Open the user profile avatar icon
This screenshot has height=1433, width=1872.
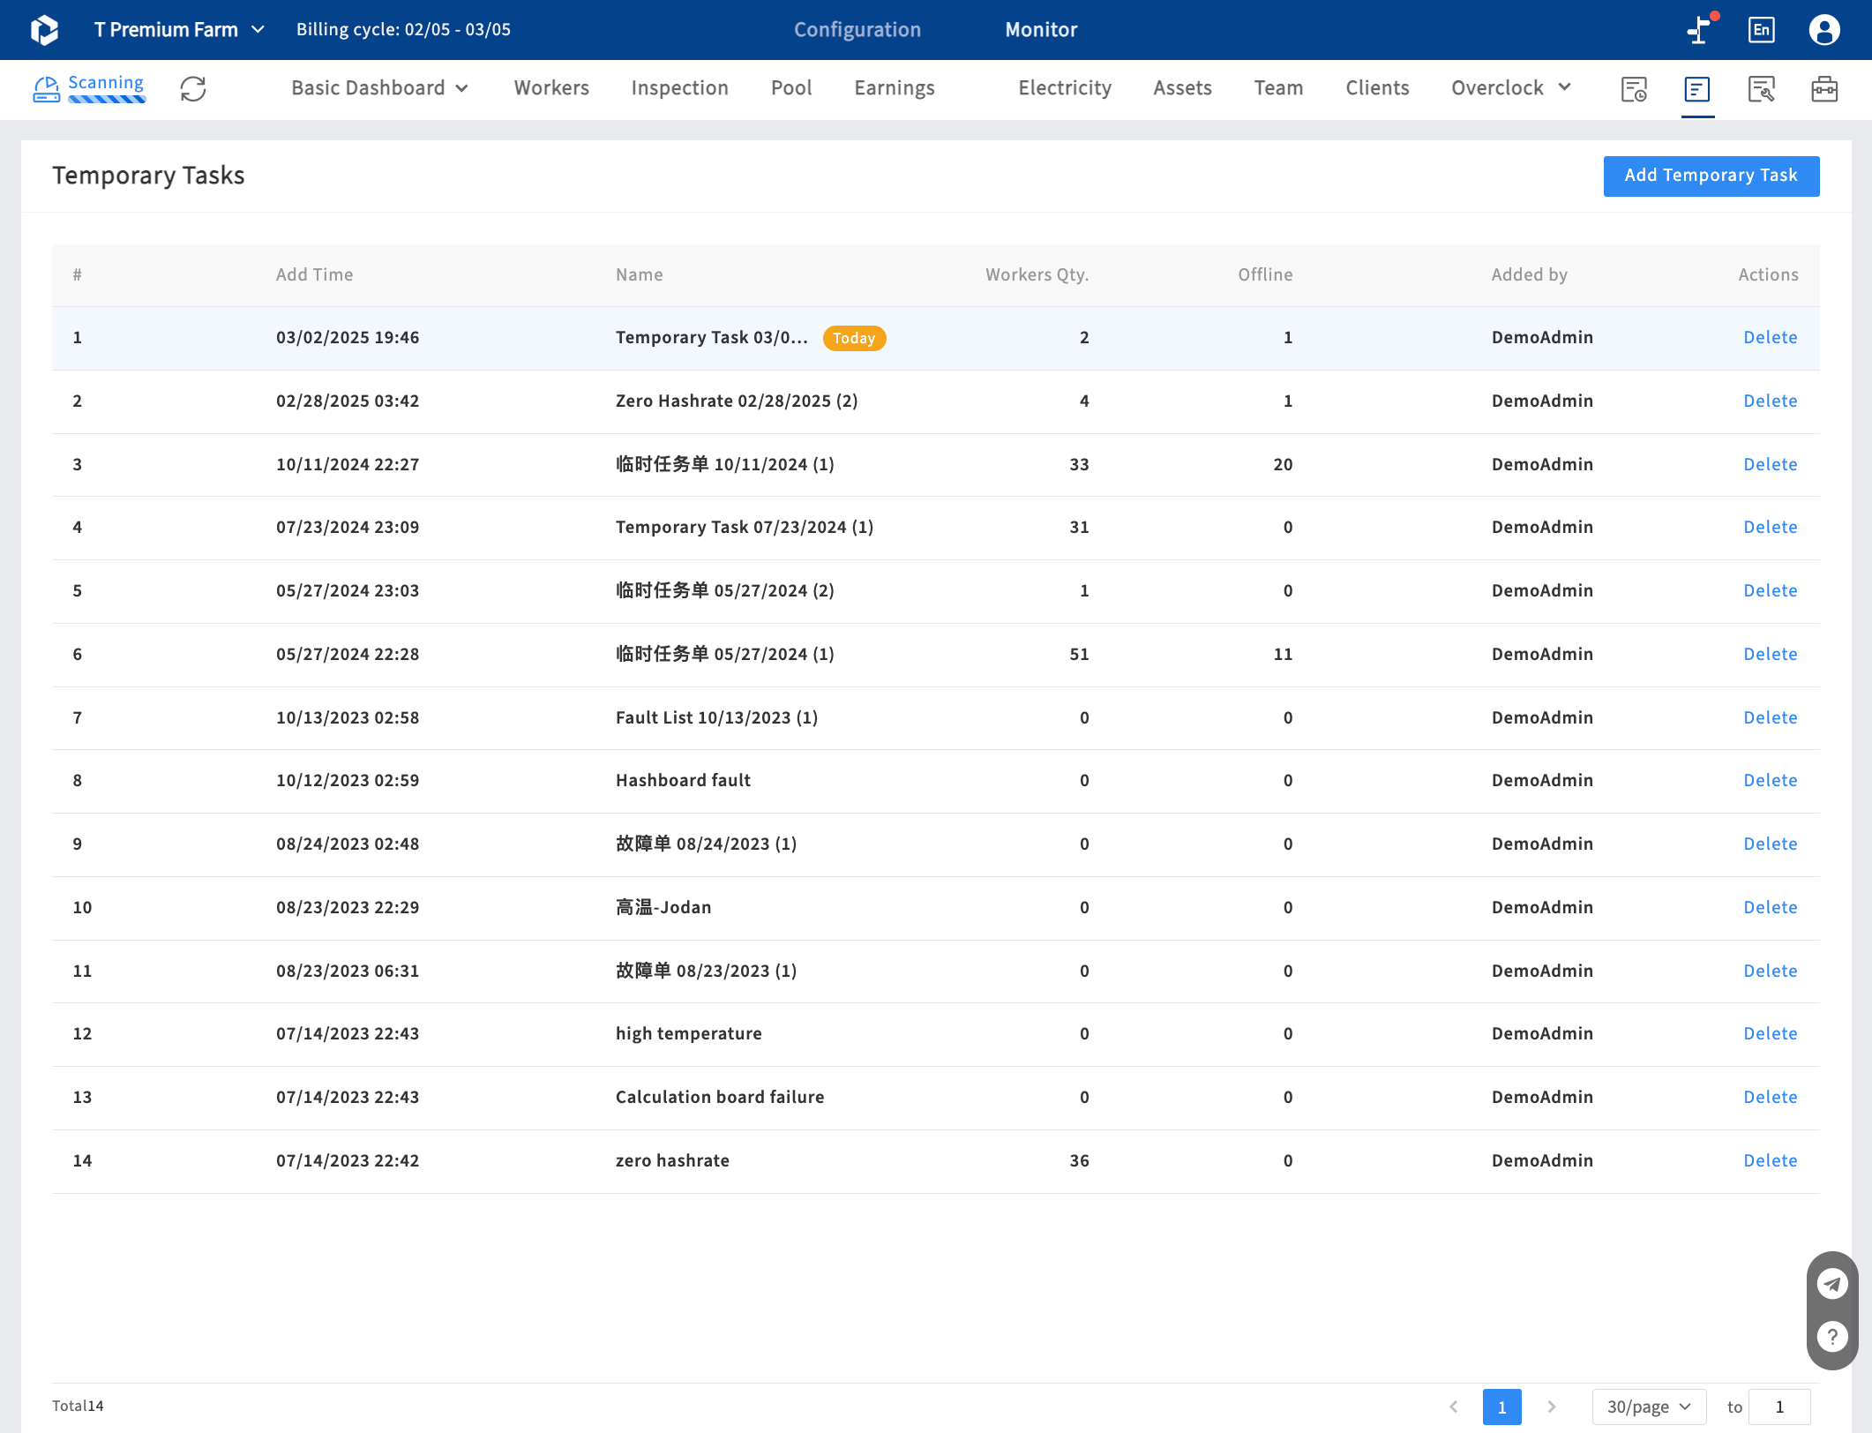pyautogui.click(x=1823, y=30)
